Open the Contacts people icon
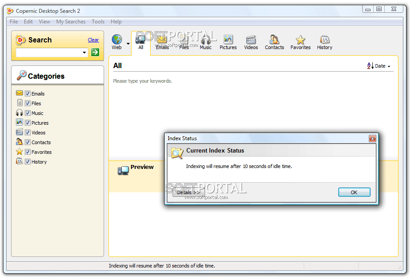Image resolution: width=410 pixels, height=279 pixels. point(274,39)
